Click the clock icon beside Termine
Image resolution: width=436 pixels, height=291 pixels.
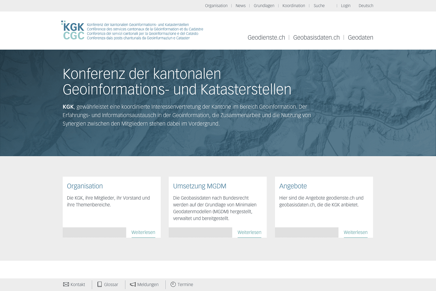173,284
